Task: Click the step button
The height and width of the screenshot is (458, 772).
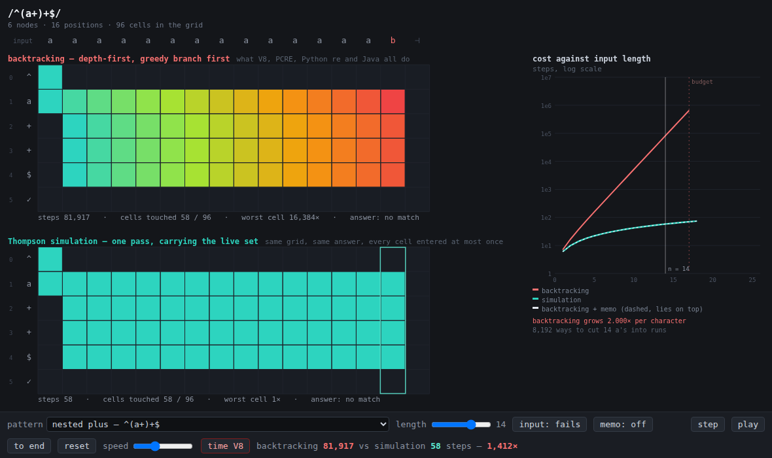Action: [707, 424]
